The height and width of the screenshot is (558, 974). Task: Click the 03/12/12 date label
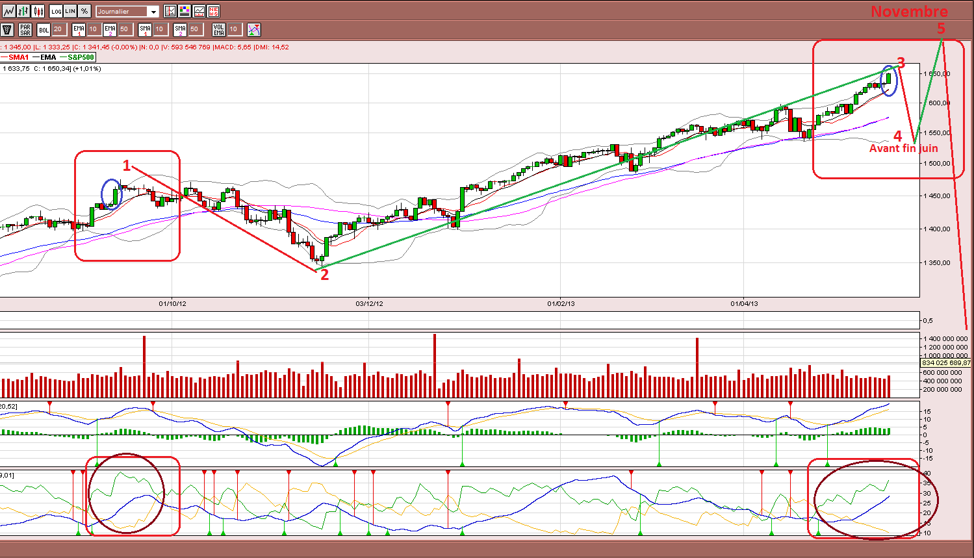click(x=368, y=303)
